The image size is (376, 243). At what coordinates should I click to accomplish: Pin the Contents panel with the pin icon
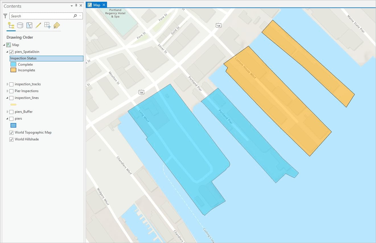(x=76, y=5)
